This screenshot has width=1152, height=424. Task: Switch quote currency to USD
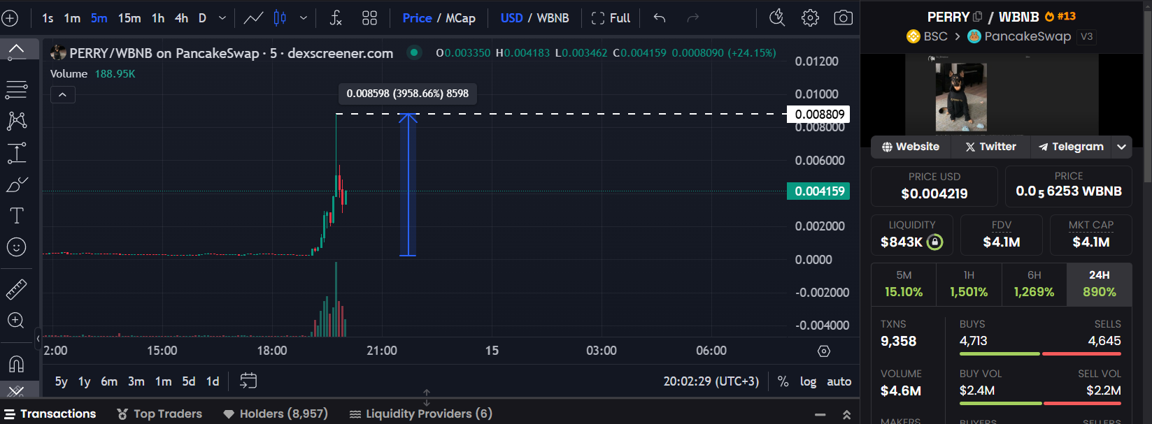click(x=511, y=18)
